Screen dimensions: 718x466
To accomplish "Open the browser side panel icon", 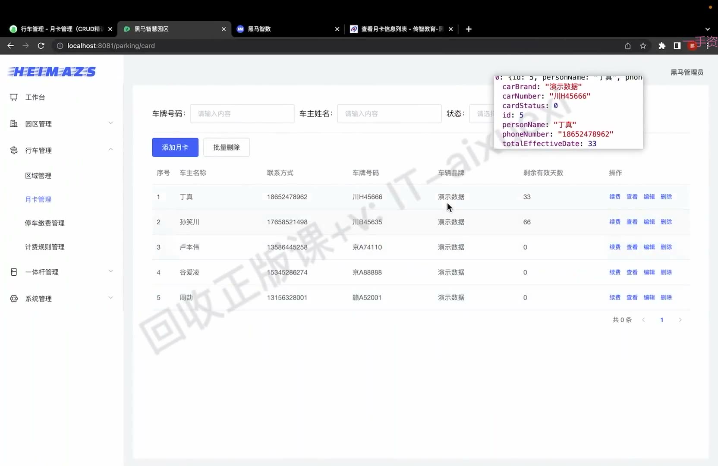I will (677, 46).
